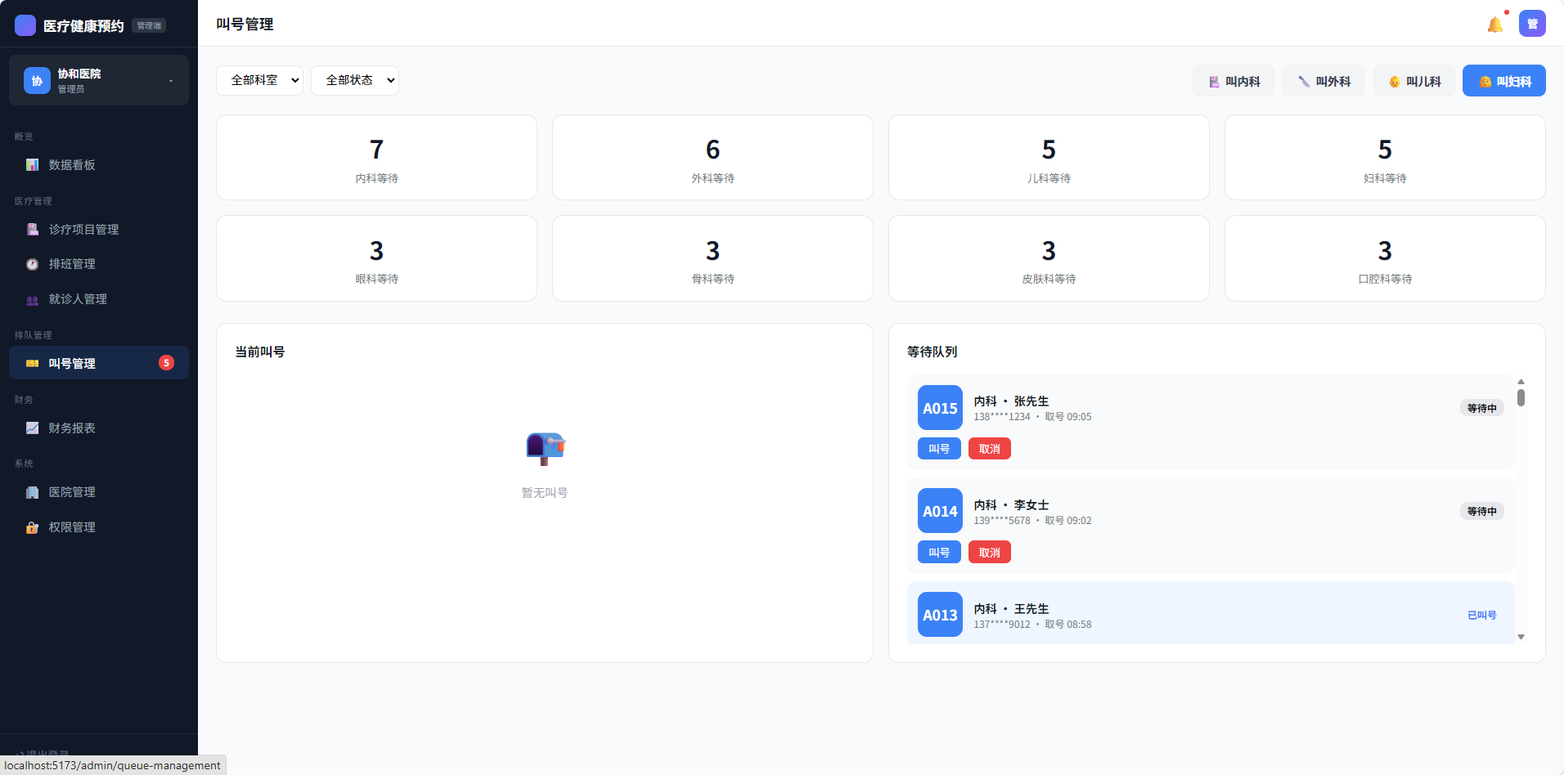Viewport: 1564px width, 775px height.
Task: Open 诊疗项目管理 in the sidebar
Action: click(x=83, y=230)
